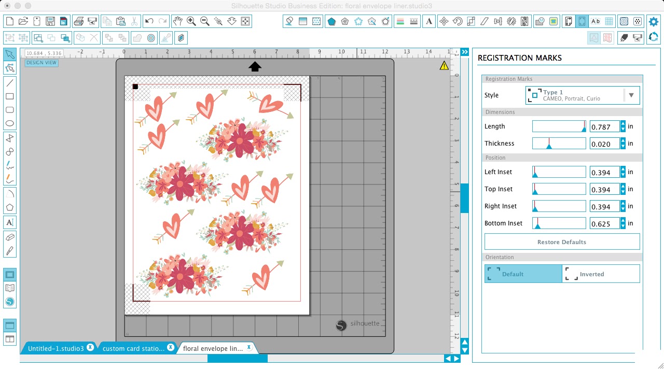Viewport: 664px width, 369px height.
Task: Select the Default orientation option
Action: pyautogui.click(x=522, y=274)
